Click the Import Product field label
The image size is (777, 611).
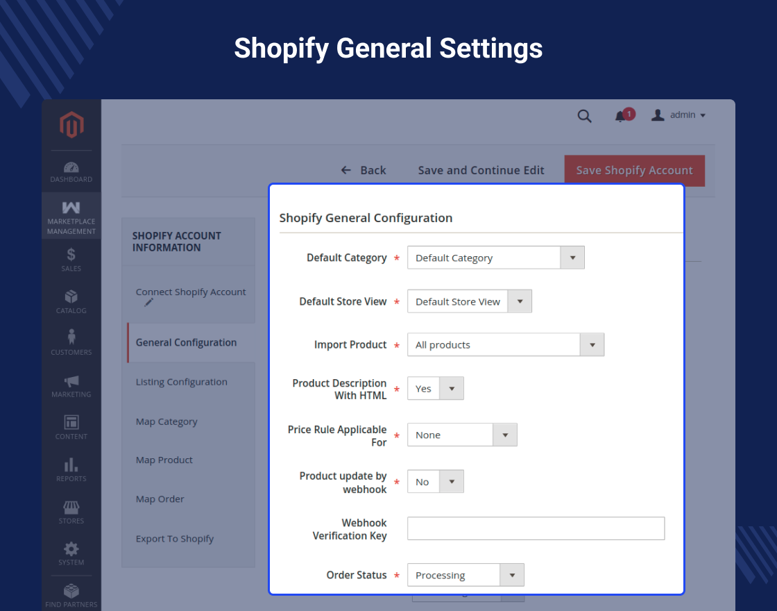tap(350, 344)
